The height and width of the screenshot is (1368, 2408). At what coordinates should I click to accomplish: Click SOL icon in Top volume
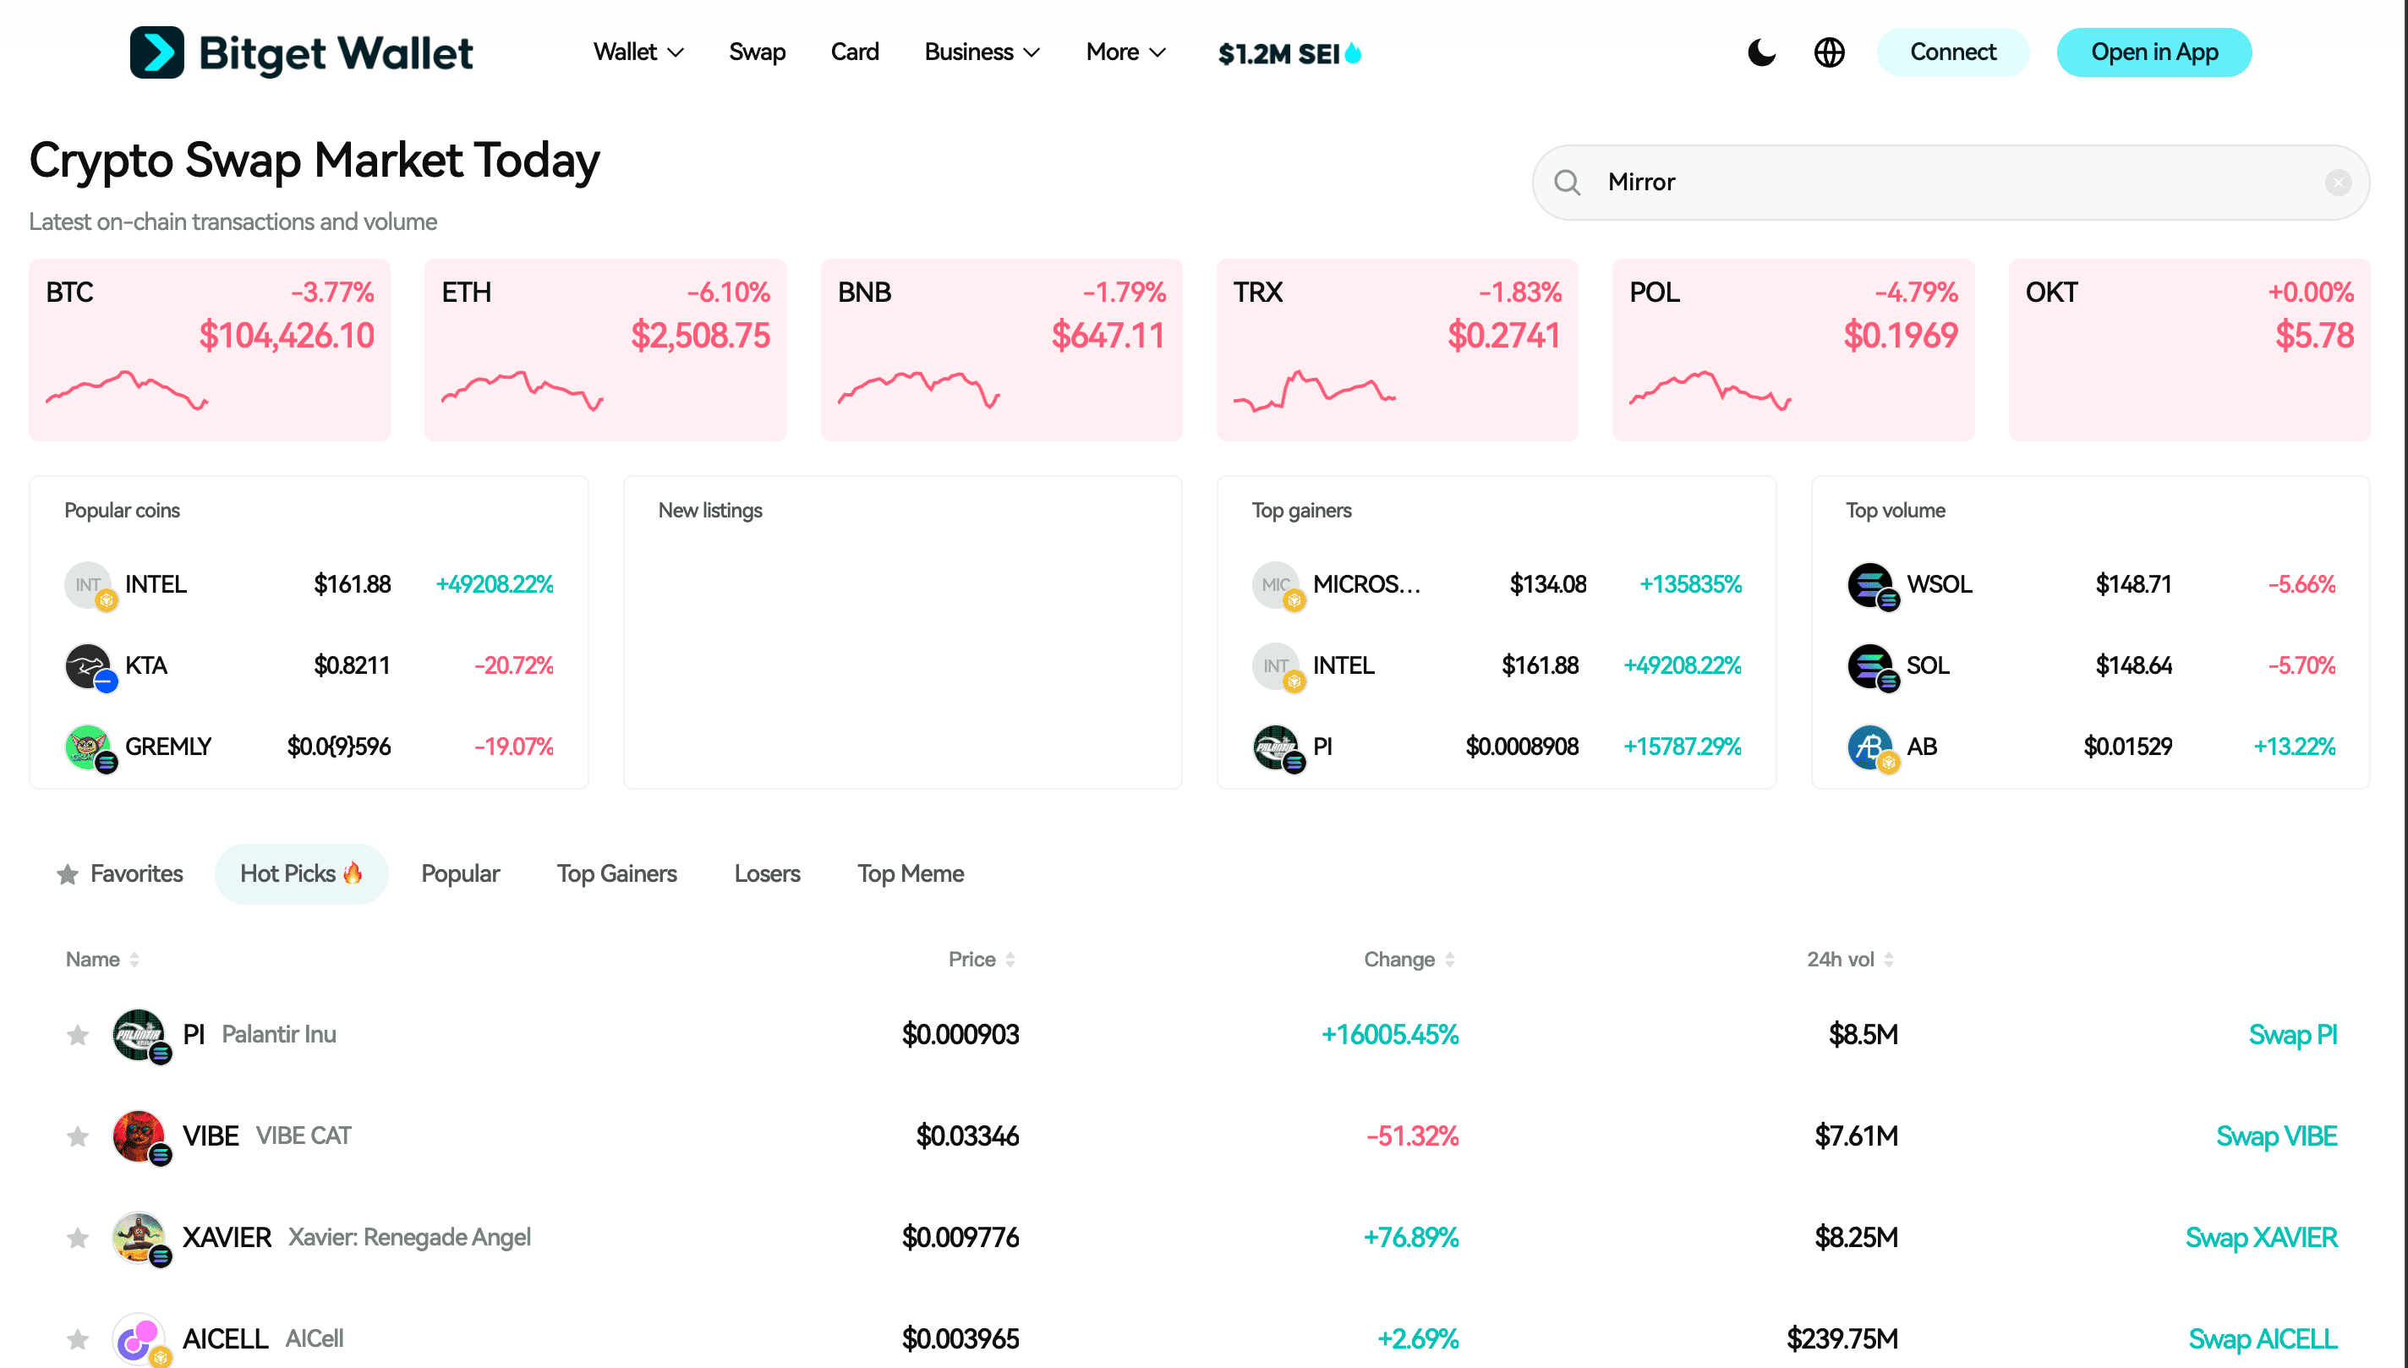point(1873,667)
